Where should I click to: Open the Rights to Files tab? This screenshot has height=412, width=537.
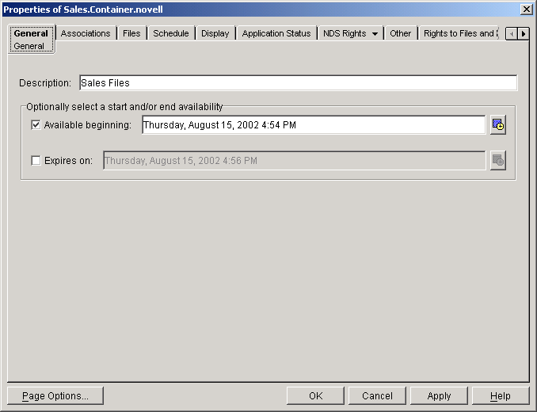pyautogui.click(x=459, y=33)
